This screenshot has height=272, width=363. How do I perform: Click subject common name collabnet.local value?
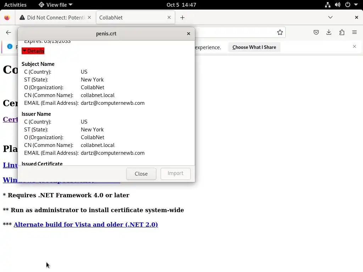(x=98, y=95)
